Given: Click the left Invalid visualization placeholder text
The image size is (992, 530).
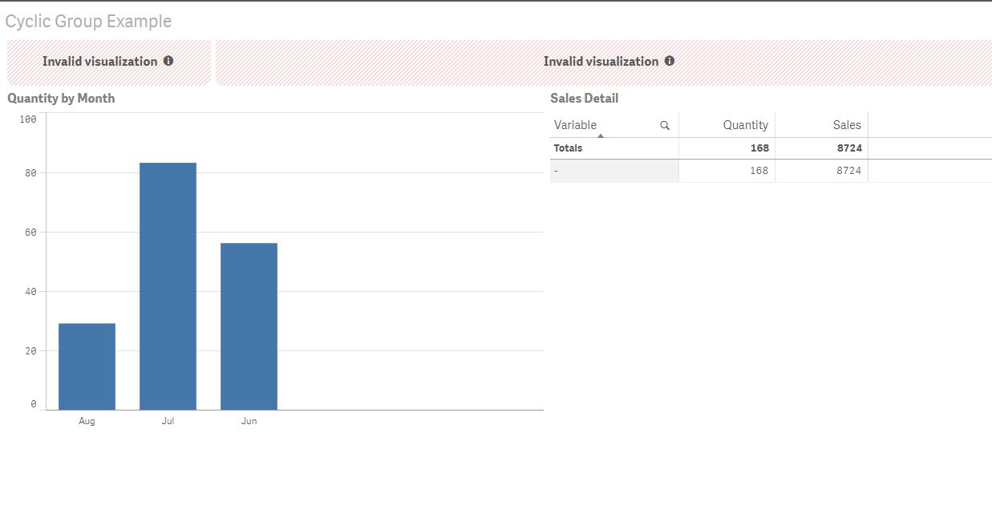Looking at the screenshot, I should (99, 62).
